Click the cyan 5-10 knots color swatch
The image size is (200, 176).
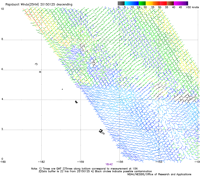coord(128,3)
